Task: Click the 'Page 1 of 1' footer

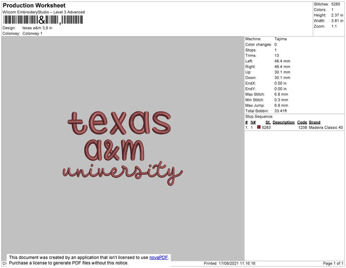Action: coord(333,263)
